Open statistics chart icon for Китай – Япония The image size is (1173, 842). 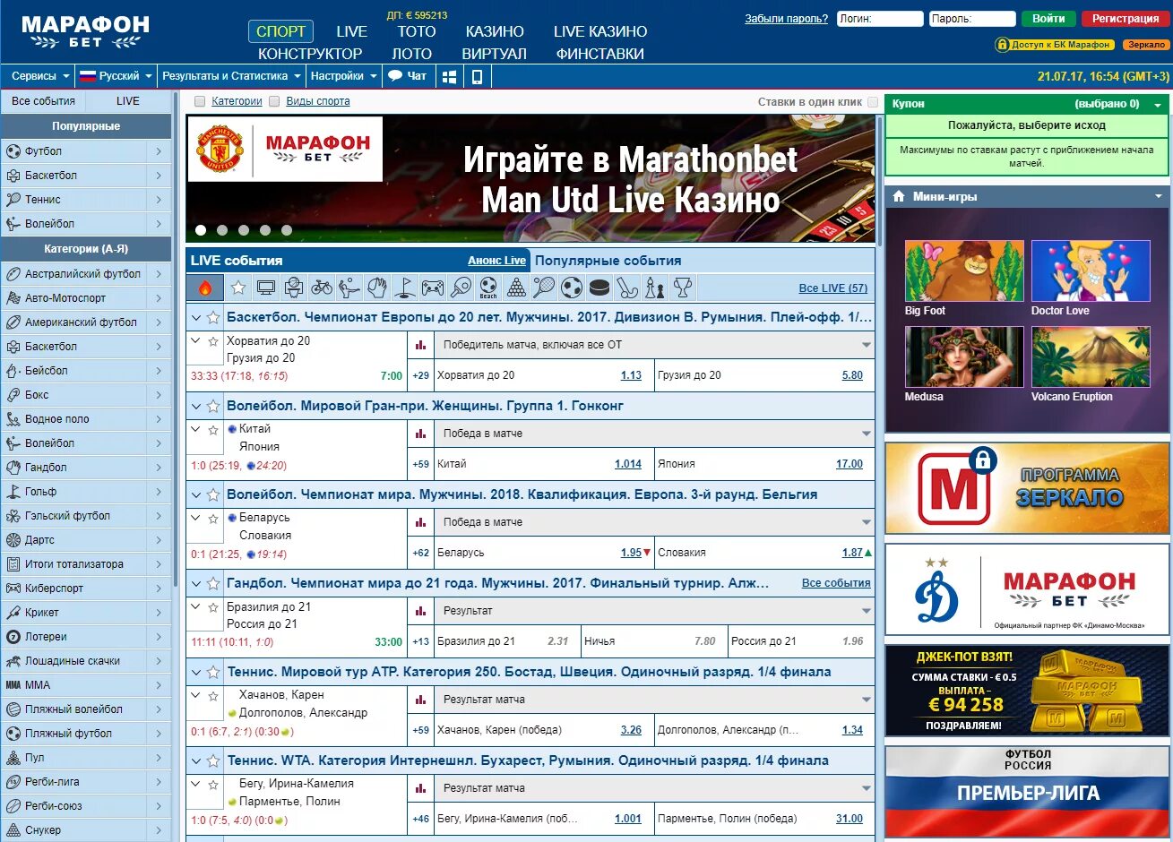coord(421,434)
